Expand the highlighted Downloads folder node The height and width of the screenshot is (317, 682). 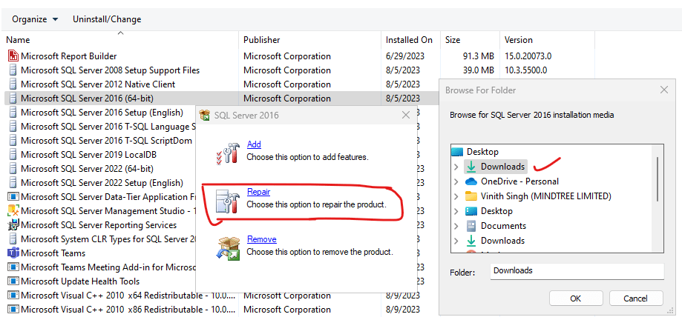[x=456, y=167]
